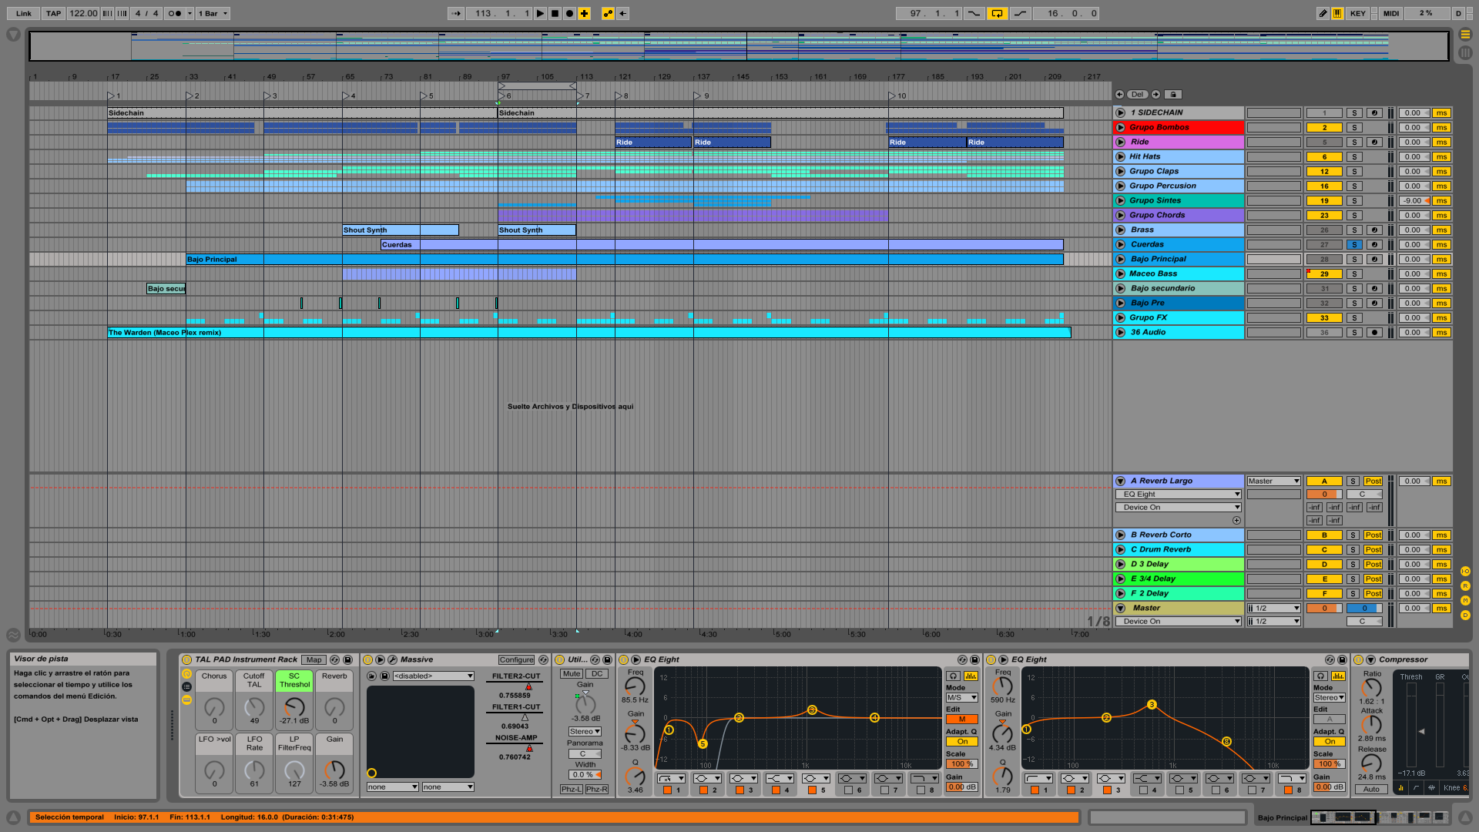The height and width of the screenshot is (832, 1479).
Task: Collapse the A Reverb Largo return track
Action: (1121, 481)
